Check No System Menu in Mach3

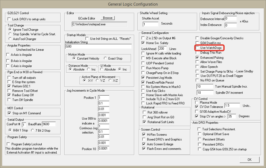[x=143, y=87]
